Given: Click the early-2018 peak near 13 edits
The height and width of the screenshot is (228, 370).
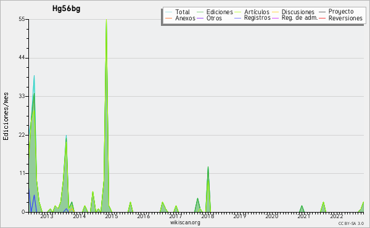Looking at the screenshot, I should 208,167.
